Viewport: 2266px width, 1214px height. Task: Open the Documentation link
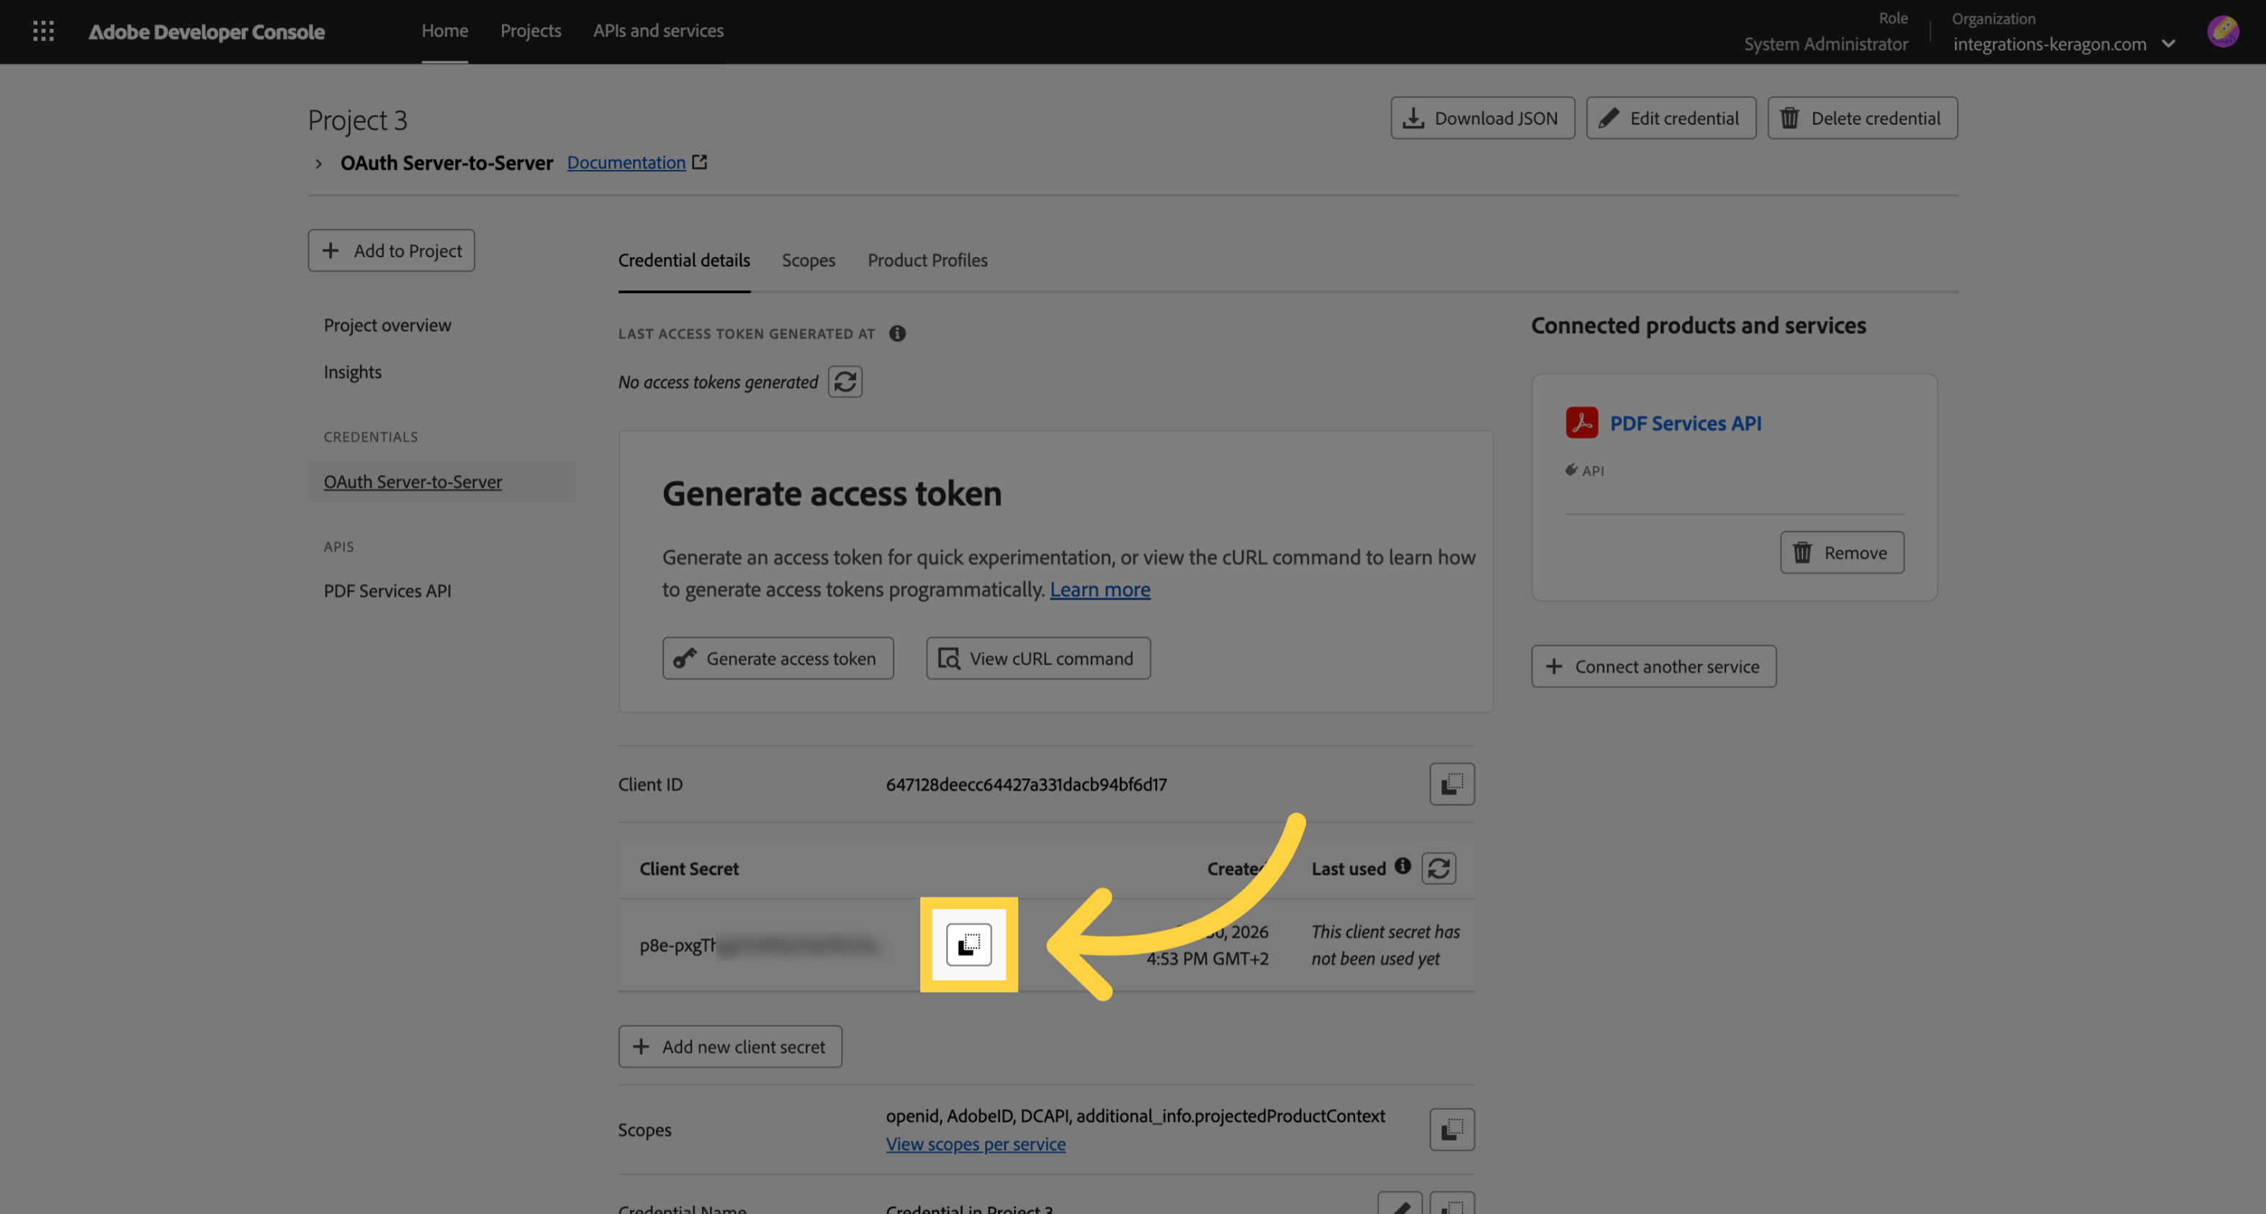click(x=626, y=163)
